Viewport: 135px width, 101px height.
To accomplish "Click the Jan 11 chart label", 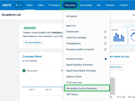I will click(32, 89).
